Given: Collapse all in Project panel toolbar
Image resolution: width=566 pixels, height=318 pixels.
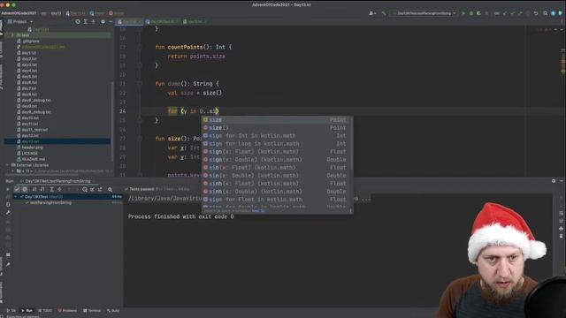Looking at the screenshot, I should pyautogui.click(x=93, y=21).
